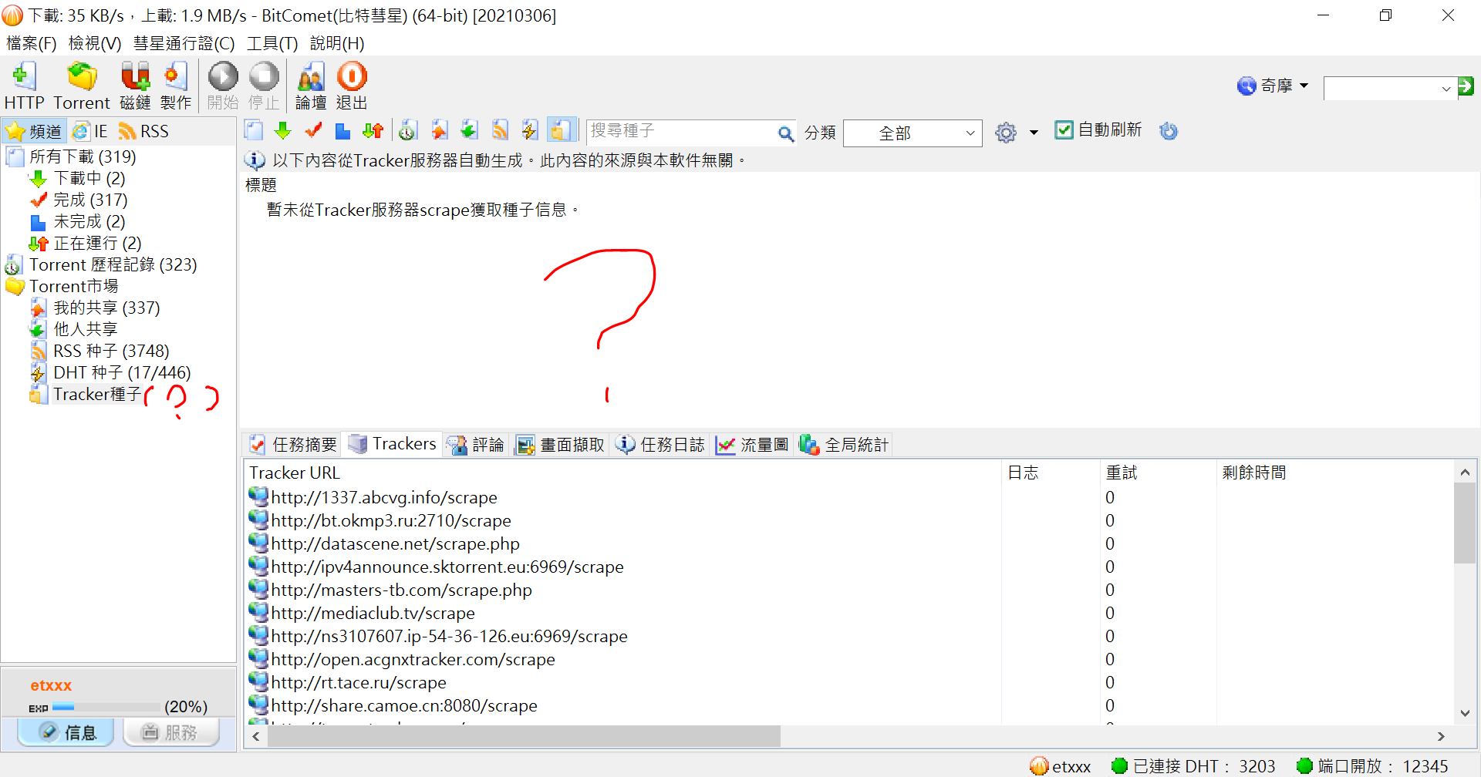This screenshot has width=1481, height=777.
Task: Switch to the IE sidebar tab
Action: 90,131
